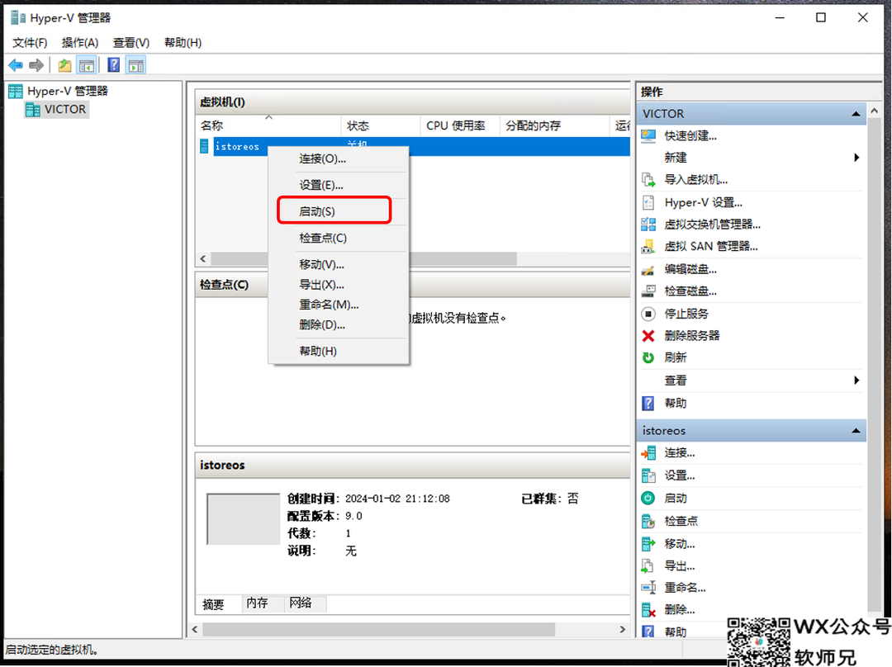
Task: Choose 导出(X)... in context menu
Action: [339, 285]
